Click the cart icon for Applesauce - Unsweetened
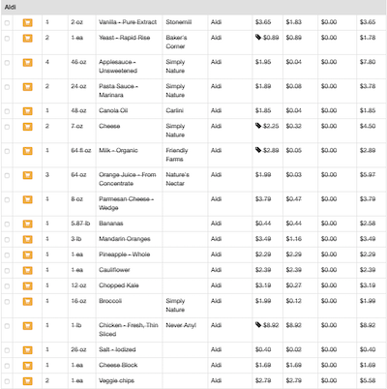The image size is (387, 389). click(x=28, y=62)
